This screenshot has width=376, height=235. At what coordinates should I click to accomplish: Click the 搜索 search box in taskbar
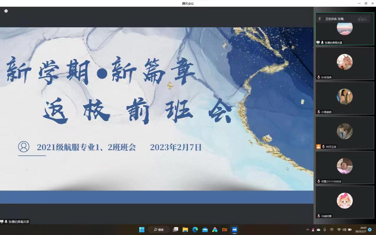tap(159, 230)
